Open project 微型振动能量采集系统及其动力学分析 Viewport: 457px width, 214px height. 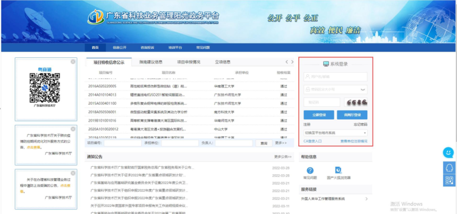click(158, 112)
